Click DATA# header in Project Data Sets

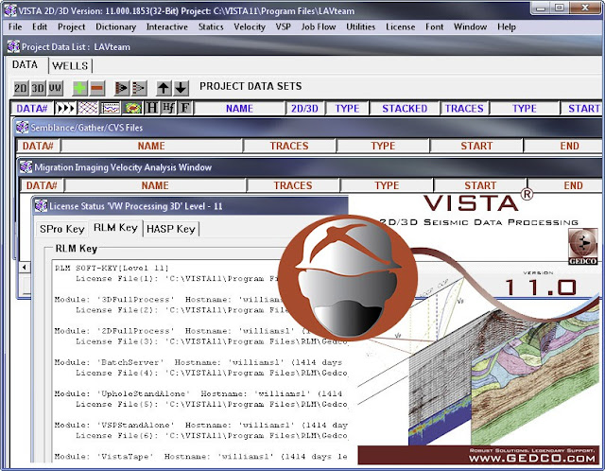[32, 108]
